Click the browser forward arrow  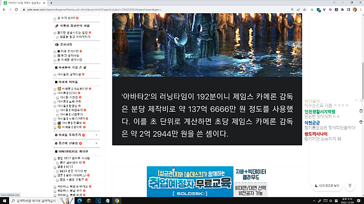click(10, 10)
